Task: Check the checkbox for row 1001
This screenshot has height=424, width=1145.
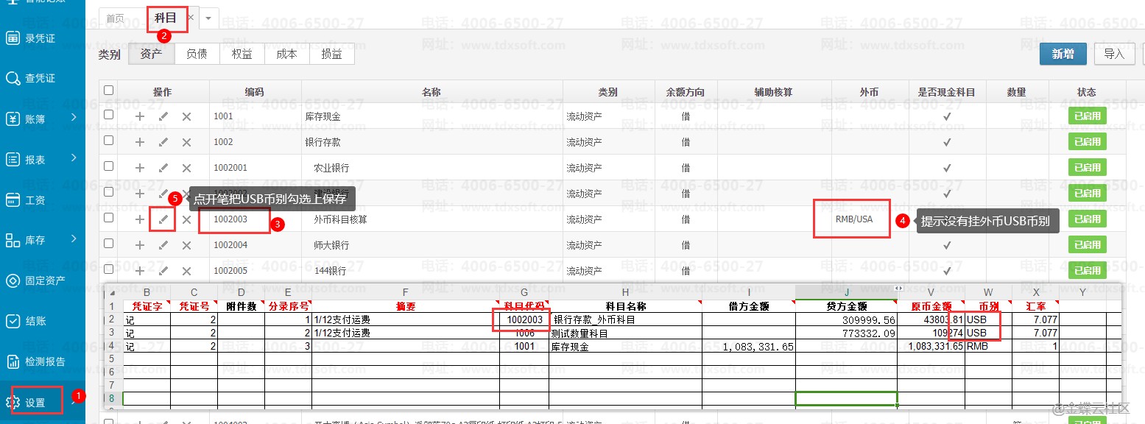Action: tap(109, 116)
